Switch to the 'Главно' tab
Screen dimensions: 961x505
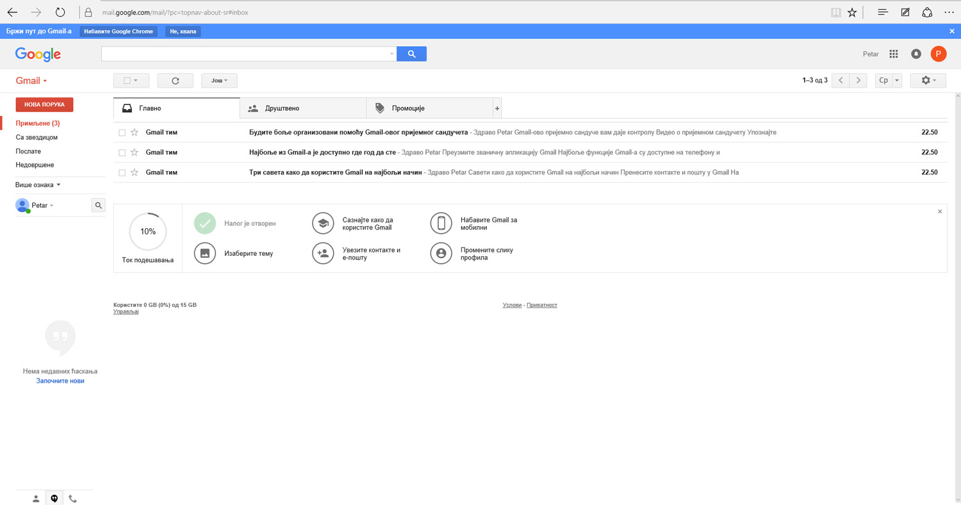176,108
